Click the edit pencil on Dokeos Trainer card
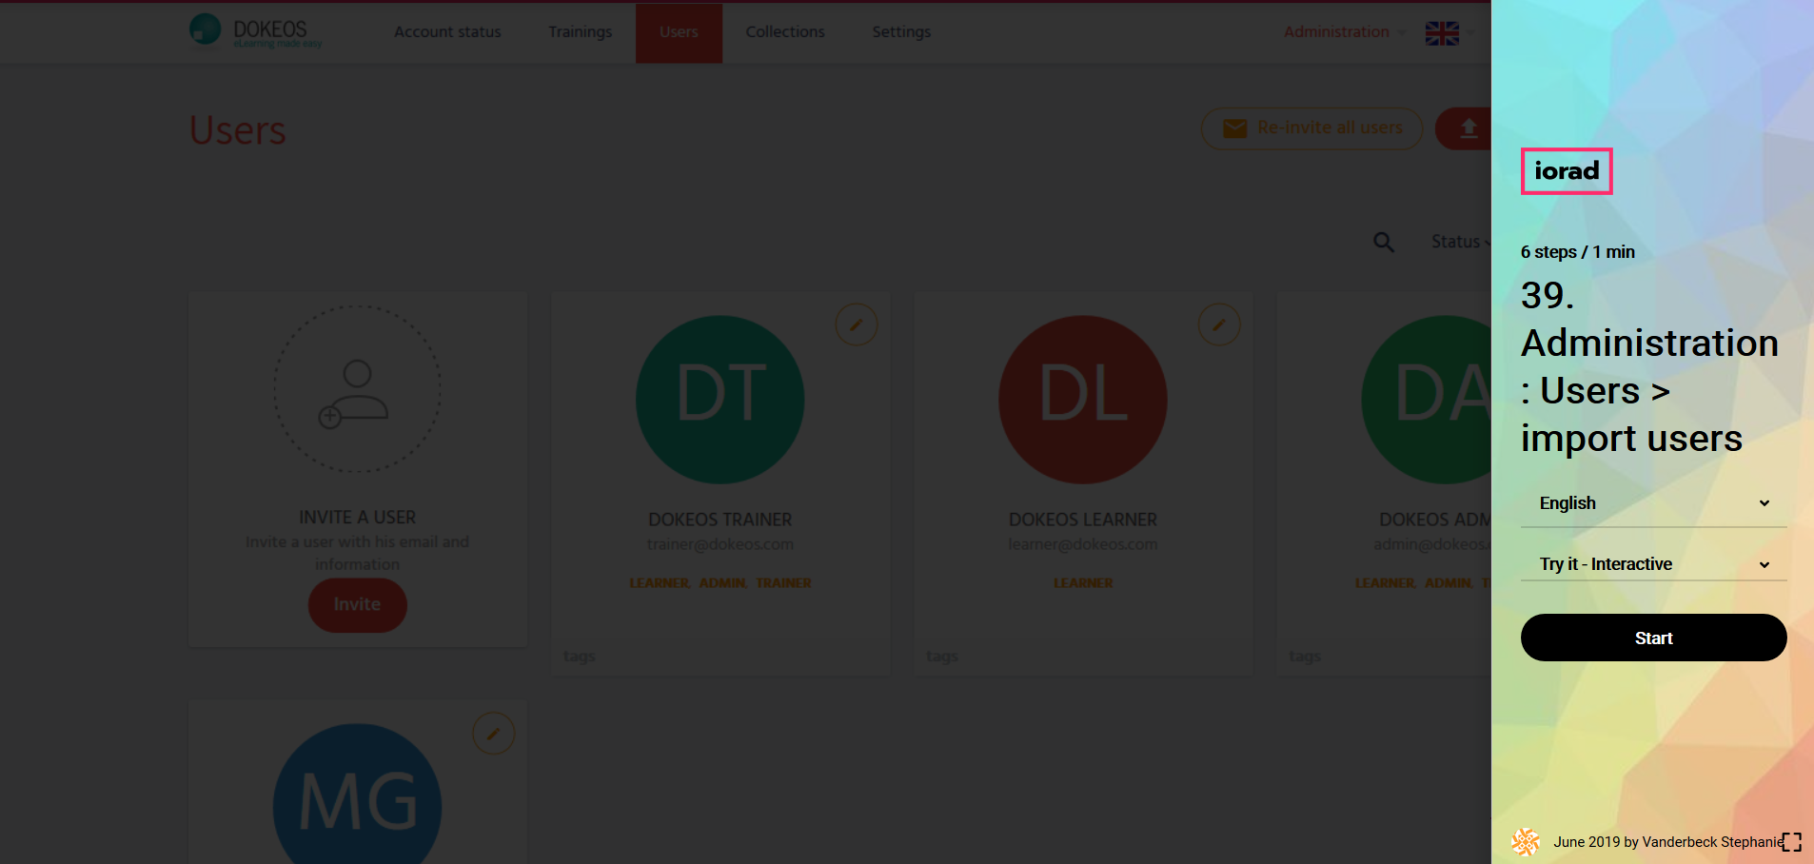Viewport: 1814px width, 864px height. tap(856, 325)
